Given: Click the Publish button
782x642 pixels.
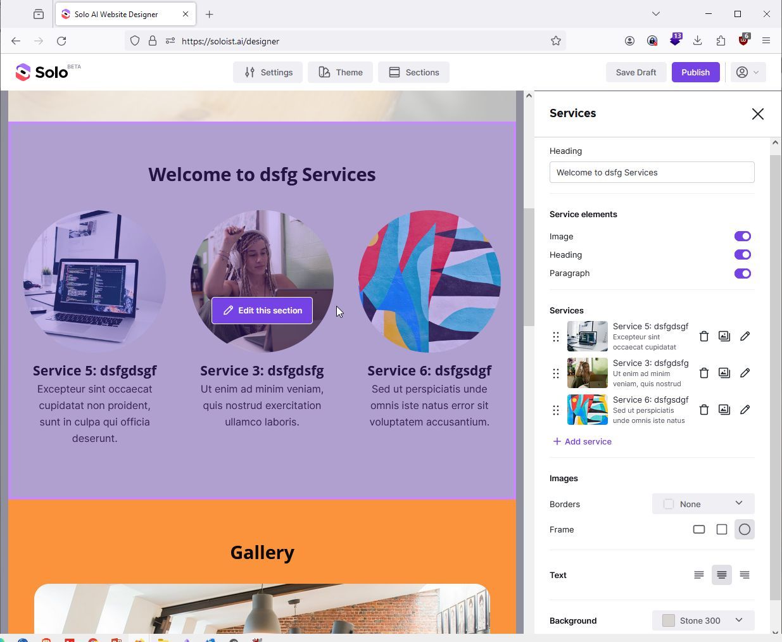Looking at the screenshot, I should (695, 72).
